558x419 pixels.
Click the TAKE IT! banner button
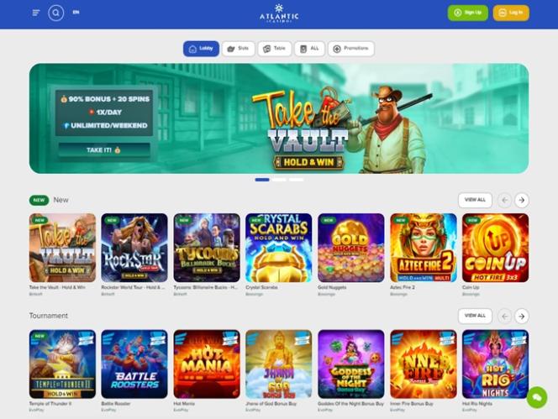pyautogui.click(x=104, y=150)
